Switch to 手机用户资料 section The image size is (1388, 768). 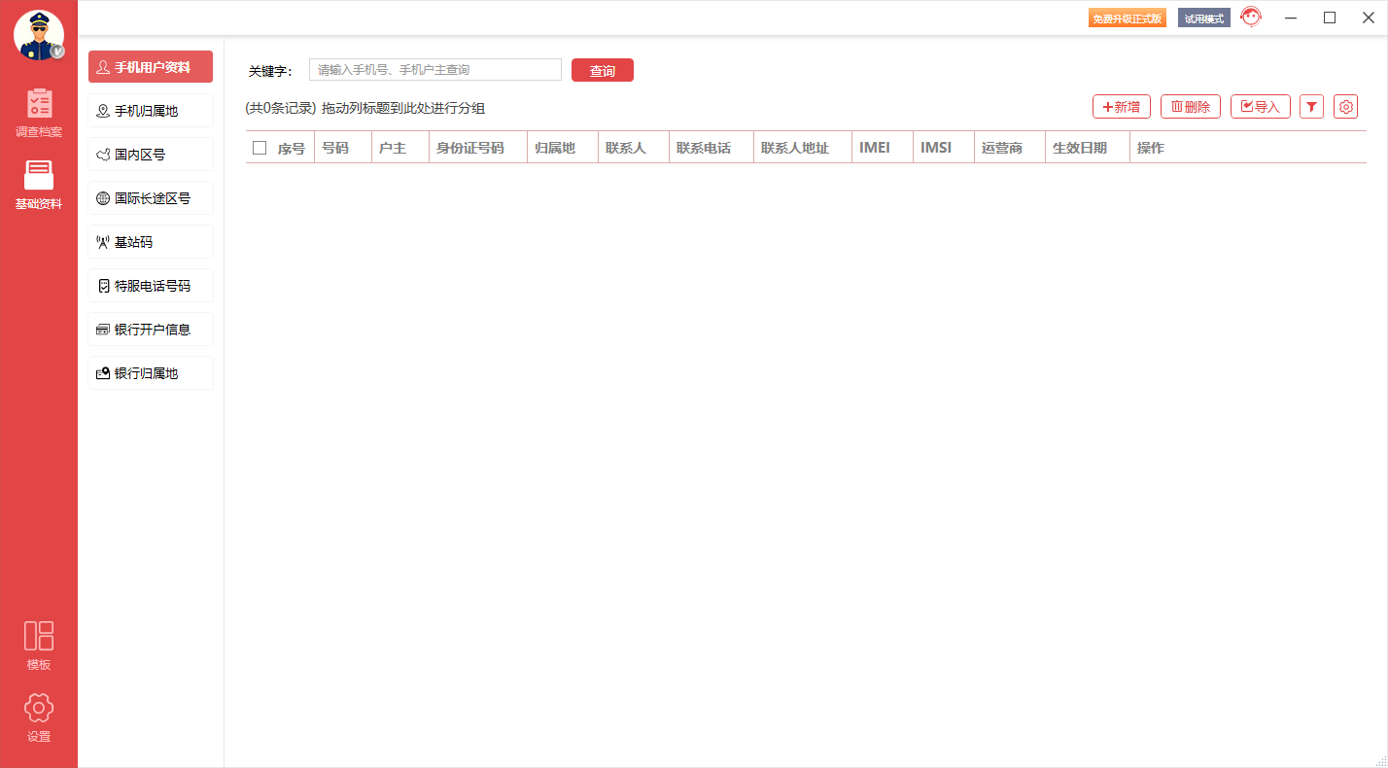pyautogui.click(x=150, y=66)
